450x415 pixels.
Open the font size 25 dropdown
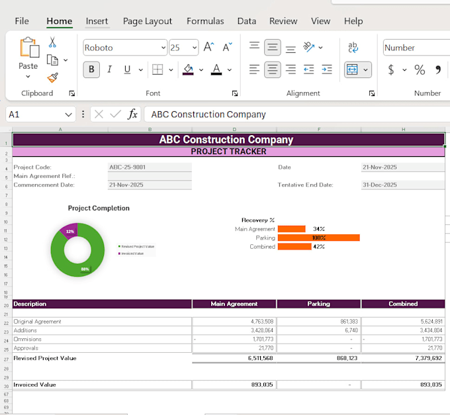(x=195, y=48)
